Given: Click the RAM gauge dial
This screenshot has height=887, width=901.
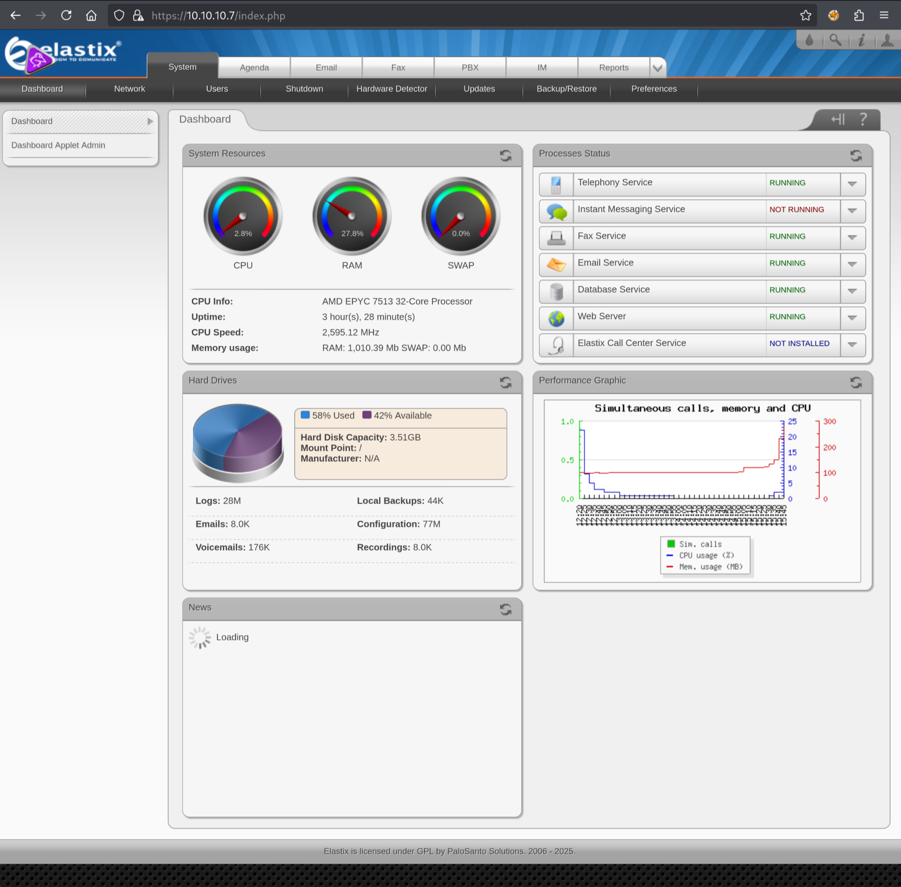Looking at the screenshot, I should (352, 216).
